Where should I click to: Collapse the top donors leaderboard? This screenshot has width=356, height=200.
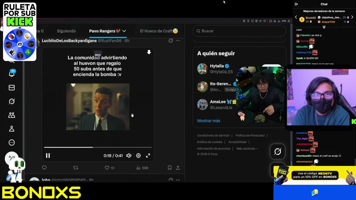coord(324,27)
